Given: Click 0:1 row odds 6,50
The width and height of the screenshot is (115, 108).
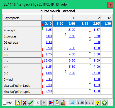Looking at the screenshot, I should (x=49, y=48).
